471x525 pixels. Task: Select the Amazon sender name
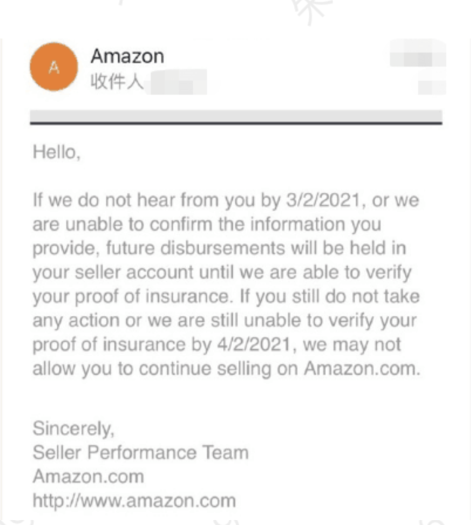tap(127, 56)
